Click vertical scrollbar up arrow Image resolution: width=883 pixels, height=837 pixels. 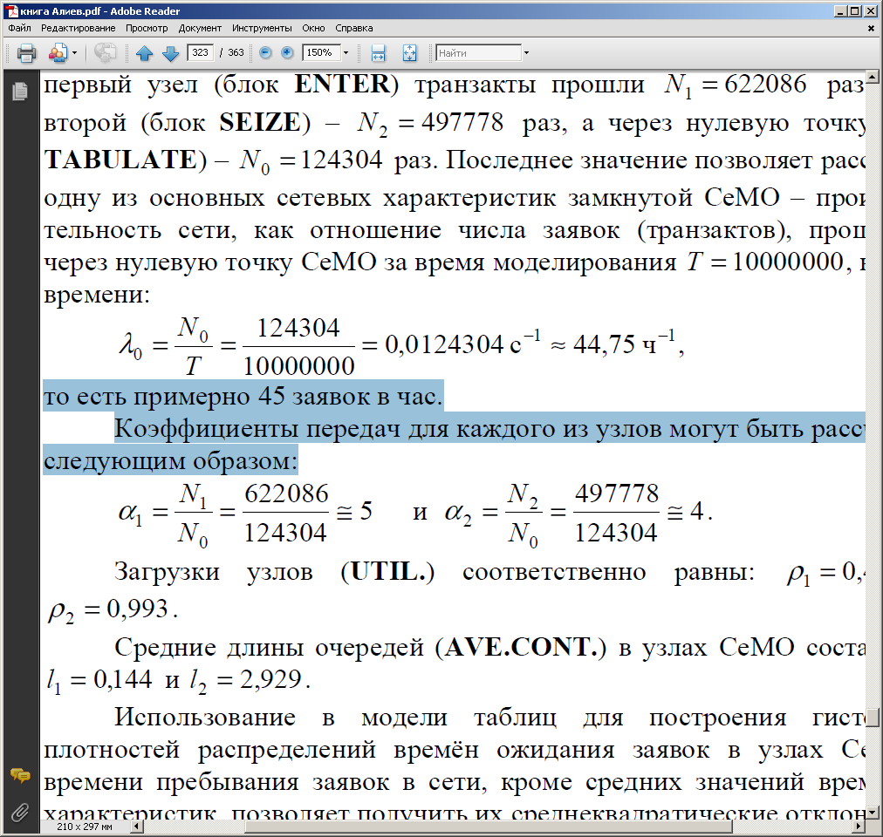pos(873,76)
